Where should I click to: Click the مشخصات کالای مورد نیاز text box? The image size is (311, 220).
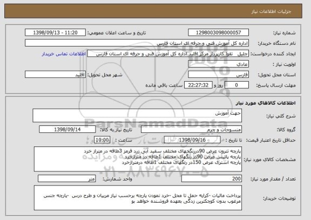(x=138, y=159)
